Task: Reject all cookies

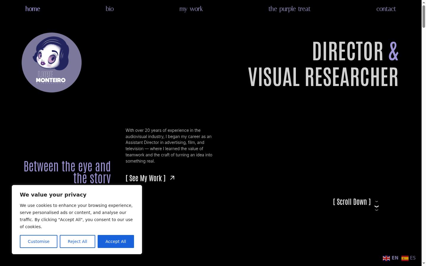Action: 78,241
